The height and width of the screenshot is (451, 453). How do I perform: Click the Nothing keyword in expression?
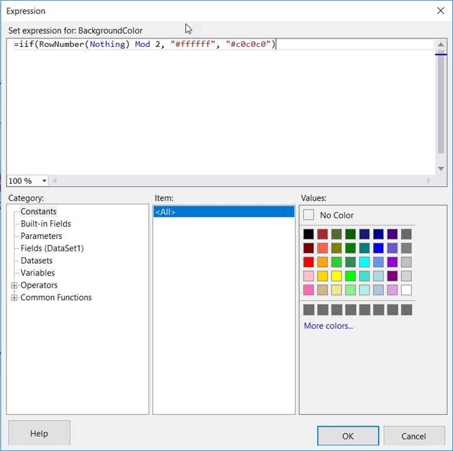coord(108,44)
